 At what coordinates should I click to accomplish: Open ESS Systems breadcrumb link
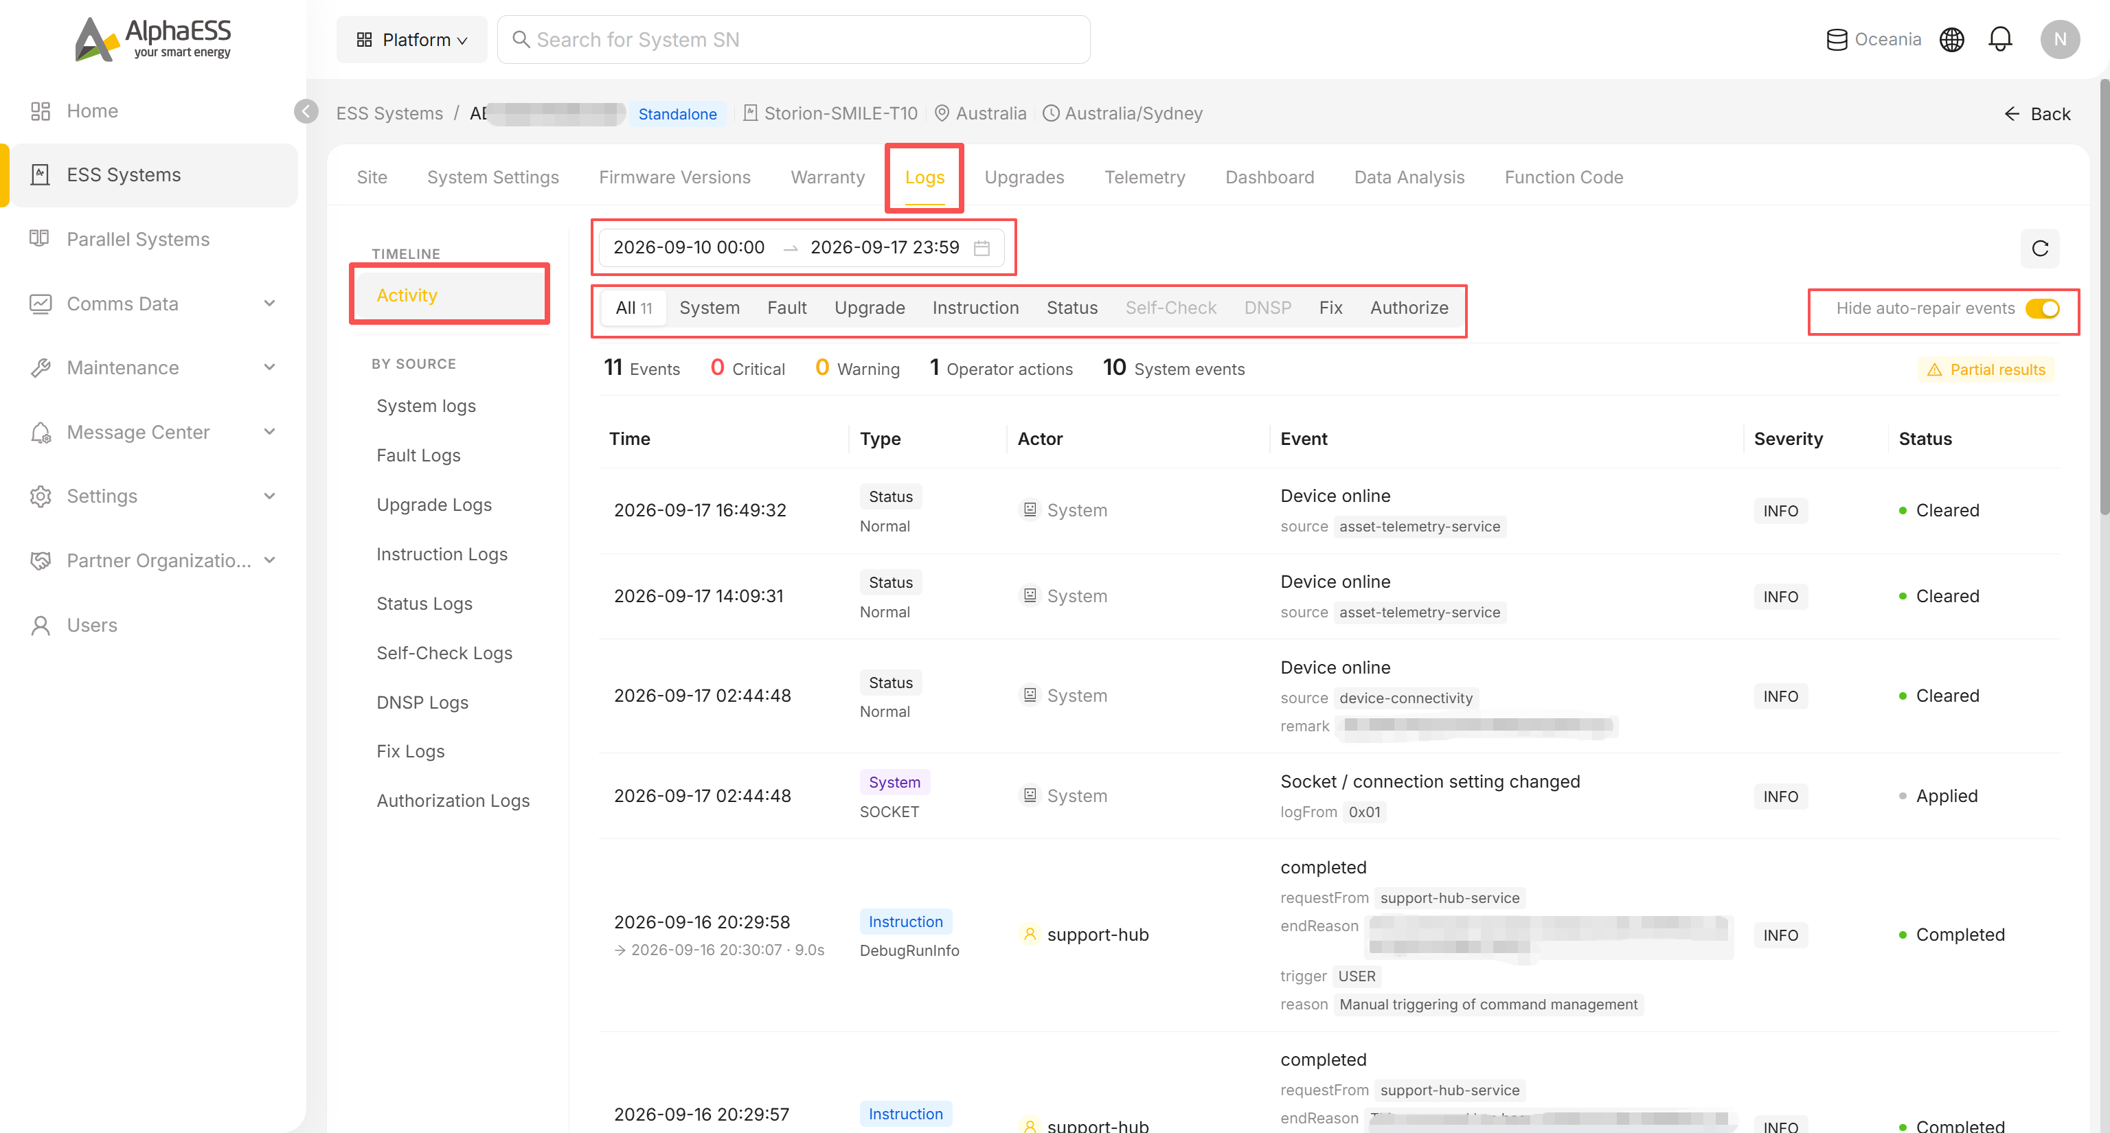click(x=389, y=114)
